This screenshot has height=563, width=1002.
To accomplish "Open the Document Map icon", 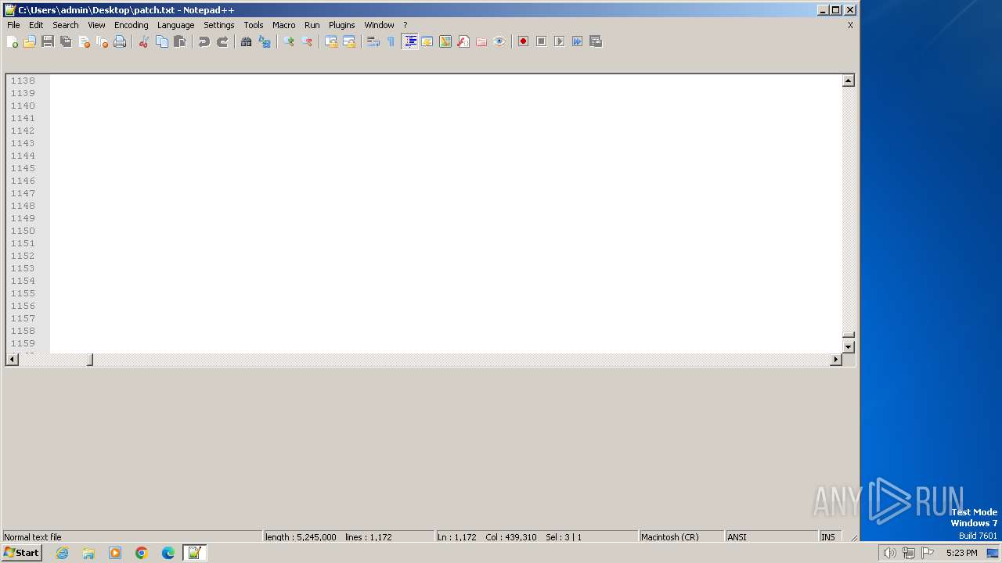I will pos(445,41).
